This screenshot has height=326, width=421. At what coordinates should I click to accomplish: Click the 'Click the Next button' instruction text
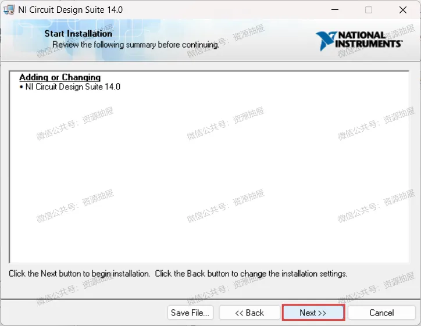[178, 274]
